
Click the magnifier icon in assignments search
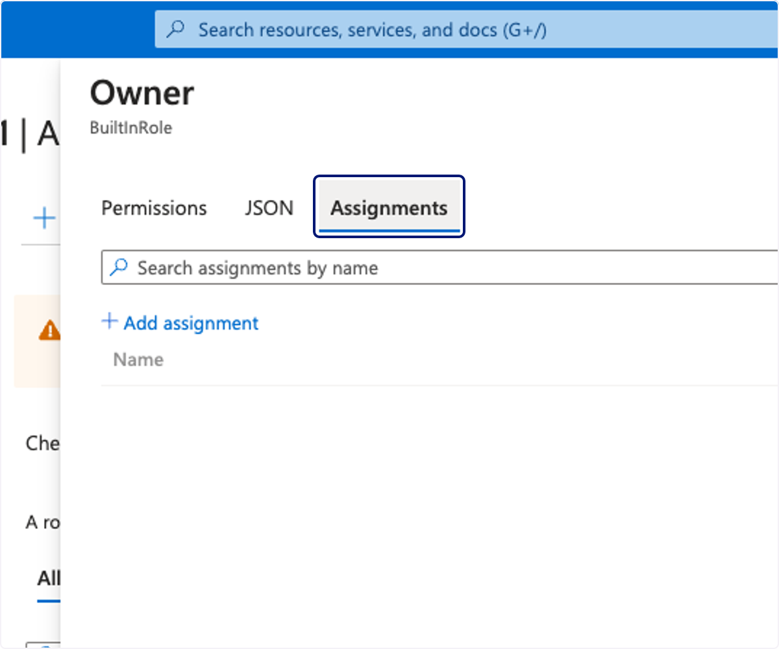point(119,267)
